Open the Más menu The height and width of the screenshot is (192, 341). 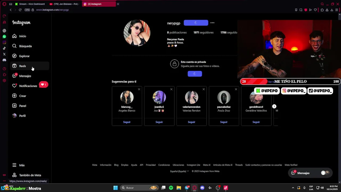point(30,165)
